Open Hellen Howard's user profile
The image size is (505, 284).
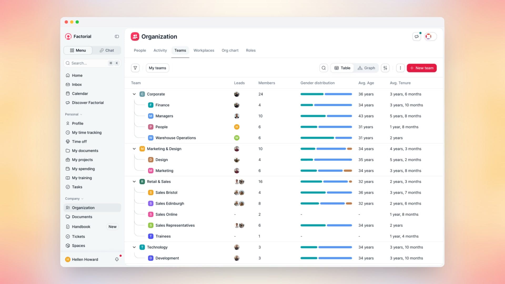click(x=82, y=259)
